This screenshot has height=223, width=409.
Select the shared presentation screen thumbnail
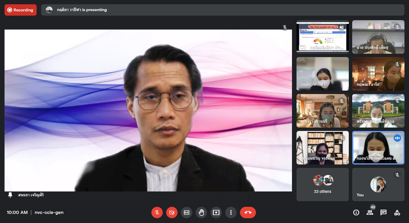tap(322, 37)
